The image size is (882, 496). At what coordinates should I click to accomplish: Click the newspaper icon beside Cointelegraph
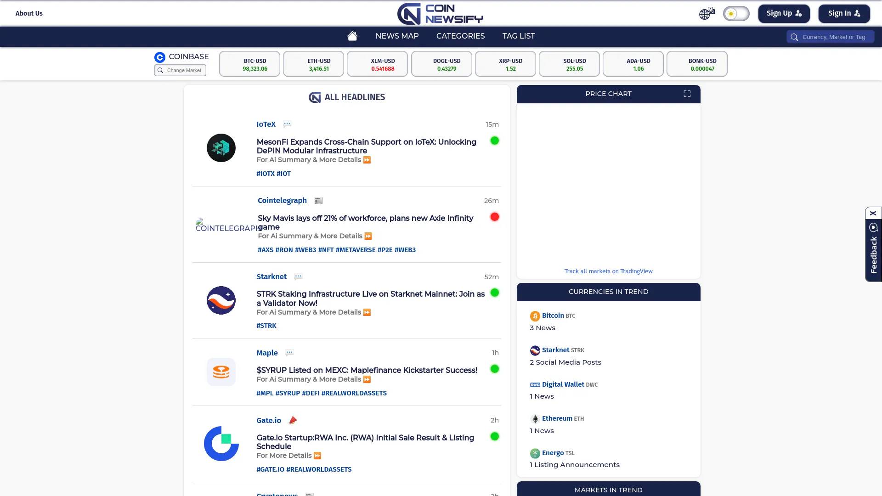click(x=318, y=200)
